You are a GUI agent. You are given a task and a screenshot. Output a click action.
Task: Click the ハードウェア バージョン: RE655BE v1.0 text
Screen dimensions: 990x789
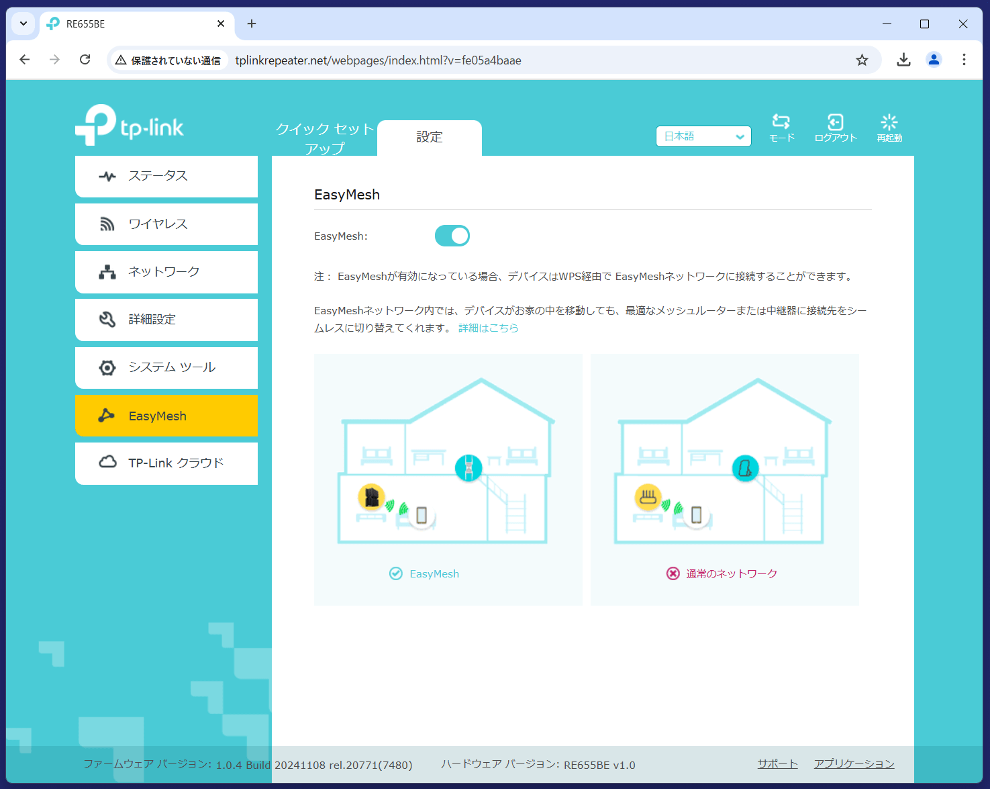click(x=538, y=764)
